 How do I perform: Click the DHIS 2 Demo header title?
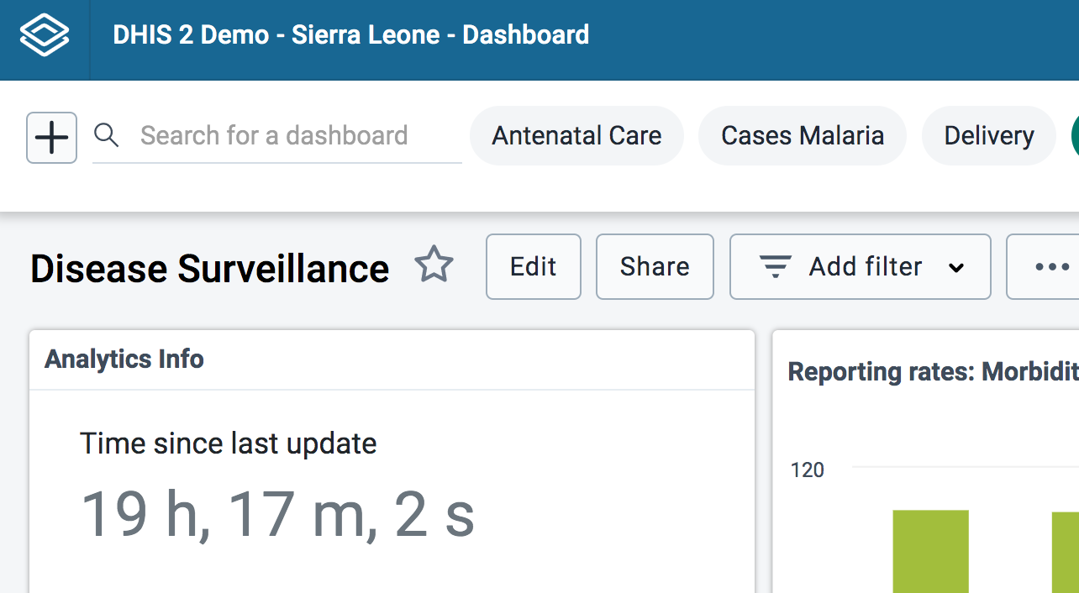350,35
